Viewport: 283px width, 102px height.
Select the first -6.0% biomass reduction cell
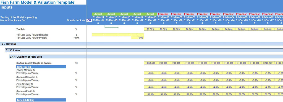pos(151,80)
